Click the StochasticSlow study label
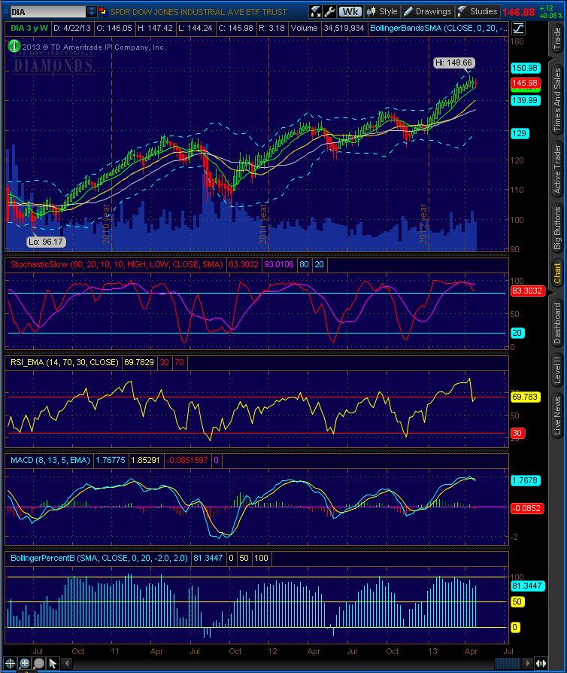The width and height of the screenshot is (567, 673). click(117, 264)
